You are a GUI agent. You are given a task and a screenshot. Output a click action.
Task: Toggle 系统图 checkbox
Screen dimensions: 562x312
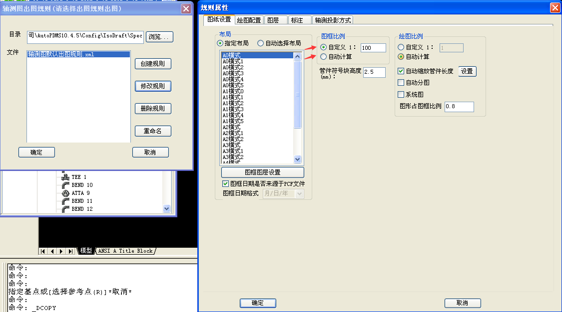click(401, 94)
